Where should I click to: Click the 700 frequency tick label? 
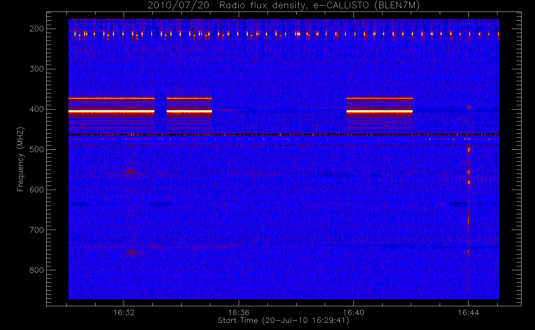click(37, 230)
